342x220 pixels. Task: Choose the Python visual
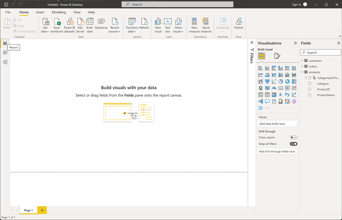click(x=287, y=95)
